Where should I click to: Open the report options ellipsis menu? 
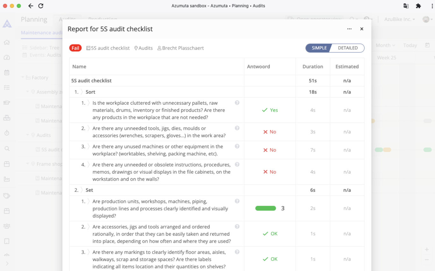coord(349,29)
